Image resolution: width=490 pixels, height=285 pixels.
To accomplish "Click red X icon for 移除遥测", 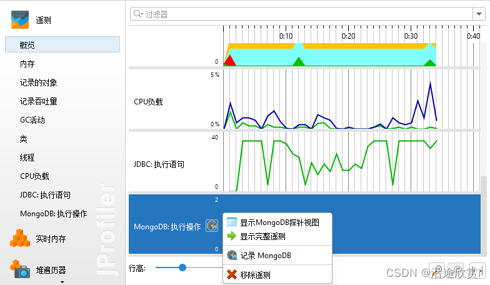I will [x=231, y=274].
